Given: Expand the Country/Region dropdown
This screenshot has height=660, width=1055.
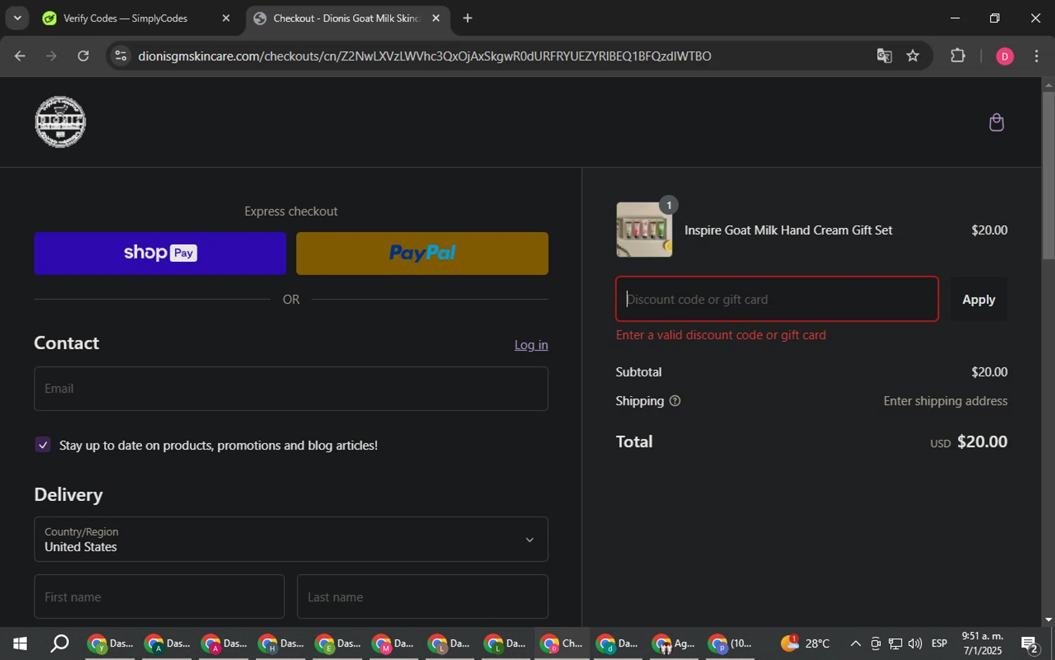Looking at the screenshot, I should coord(291,540).
